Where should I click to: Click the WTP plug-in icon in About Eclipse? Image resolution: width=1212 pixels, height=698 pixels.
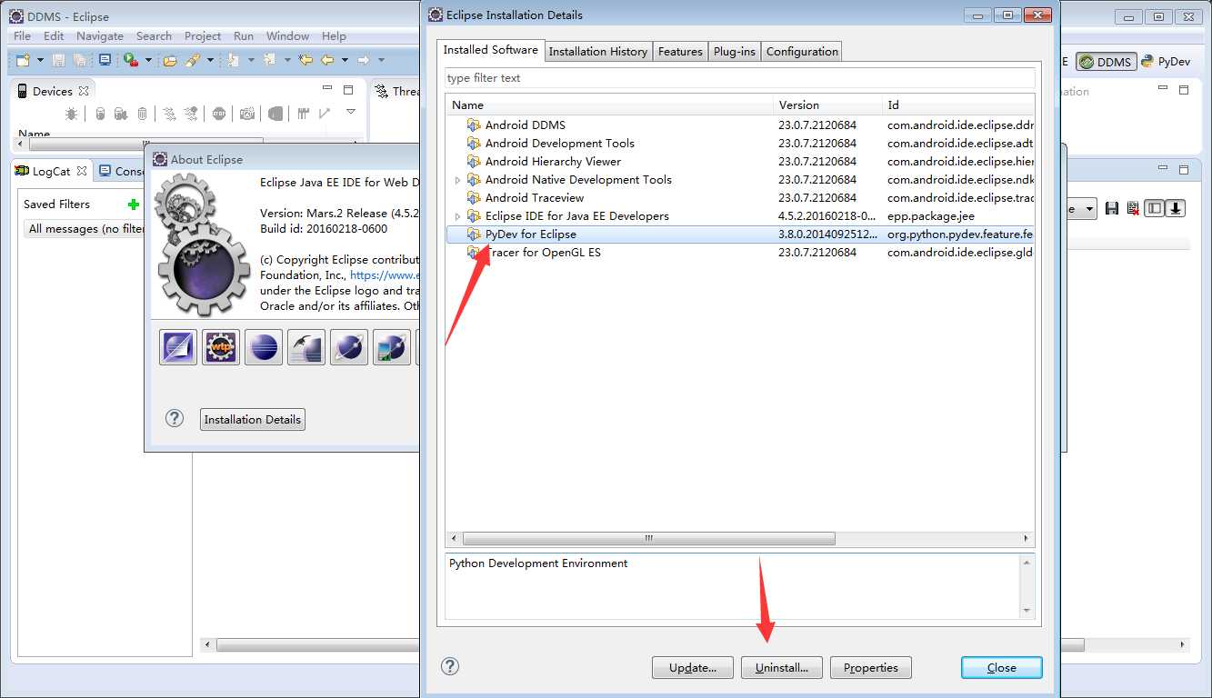pos(221,347)
